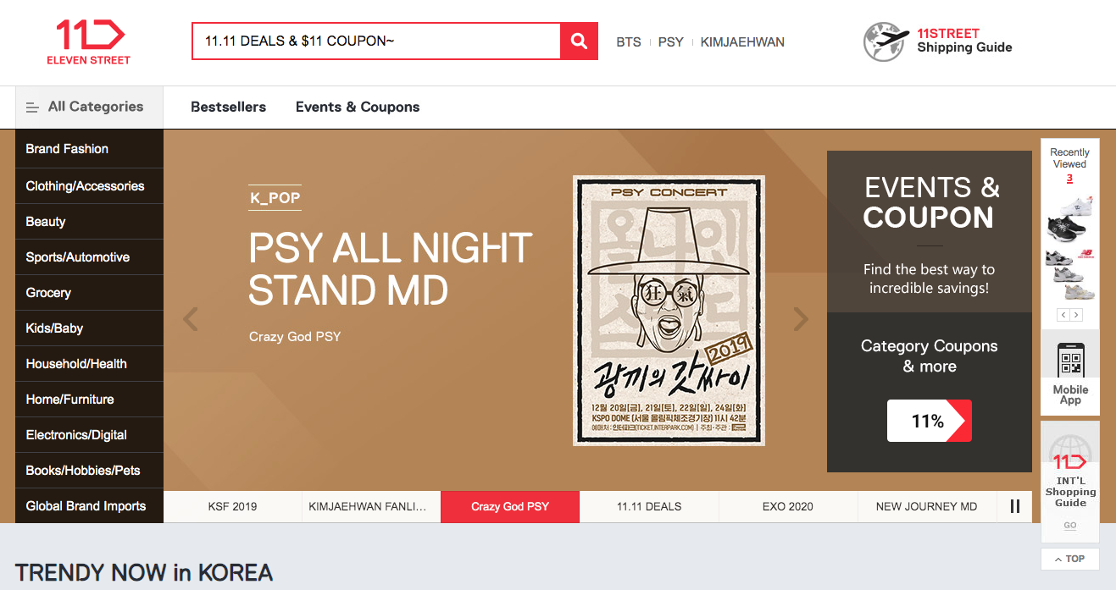Click the 11% category coupon button
Image resolution: width=1116 pixels, height=590 pixels.
[x=929, y=421]
